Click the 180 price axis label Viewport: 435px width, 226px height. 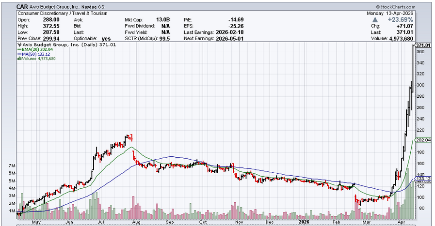click(420, 152)
